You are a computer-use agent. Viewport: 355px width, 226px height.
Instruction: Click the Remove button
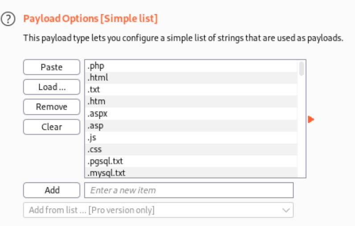(52, 107)
